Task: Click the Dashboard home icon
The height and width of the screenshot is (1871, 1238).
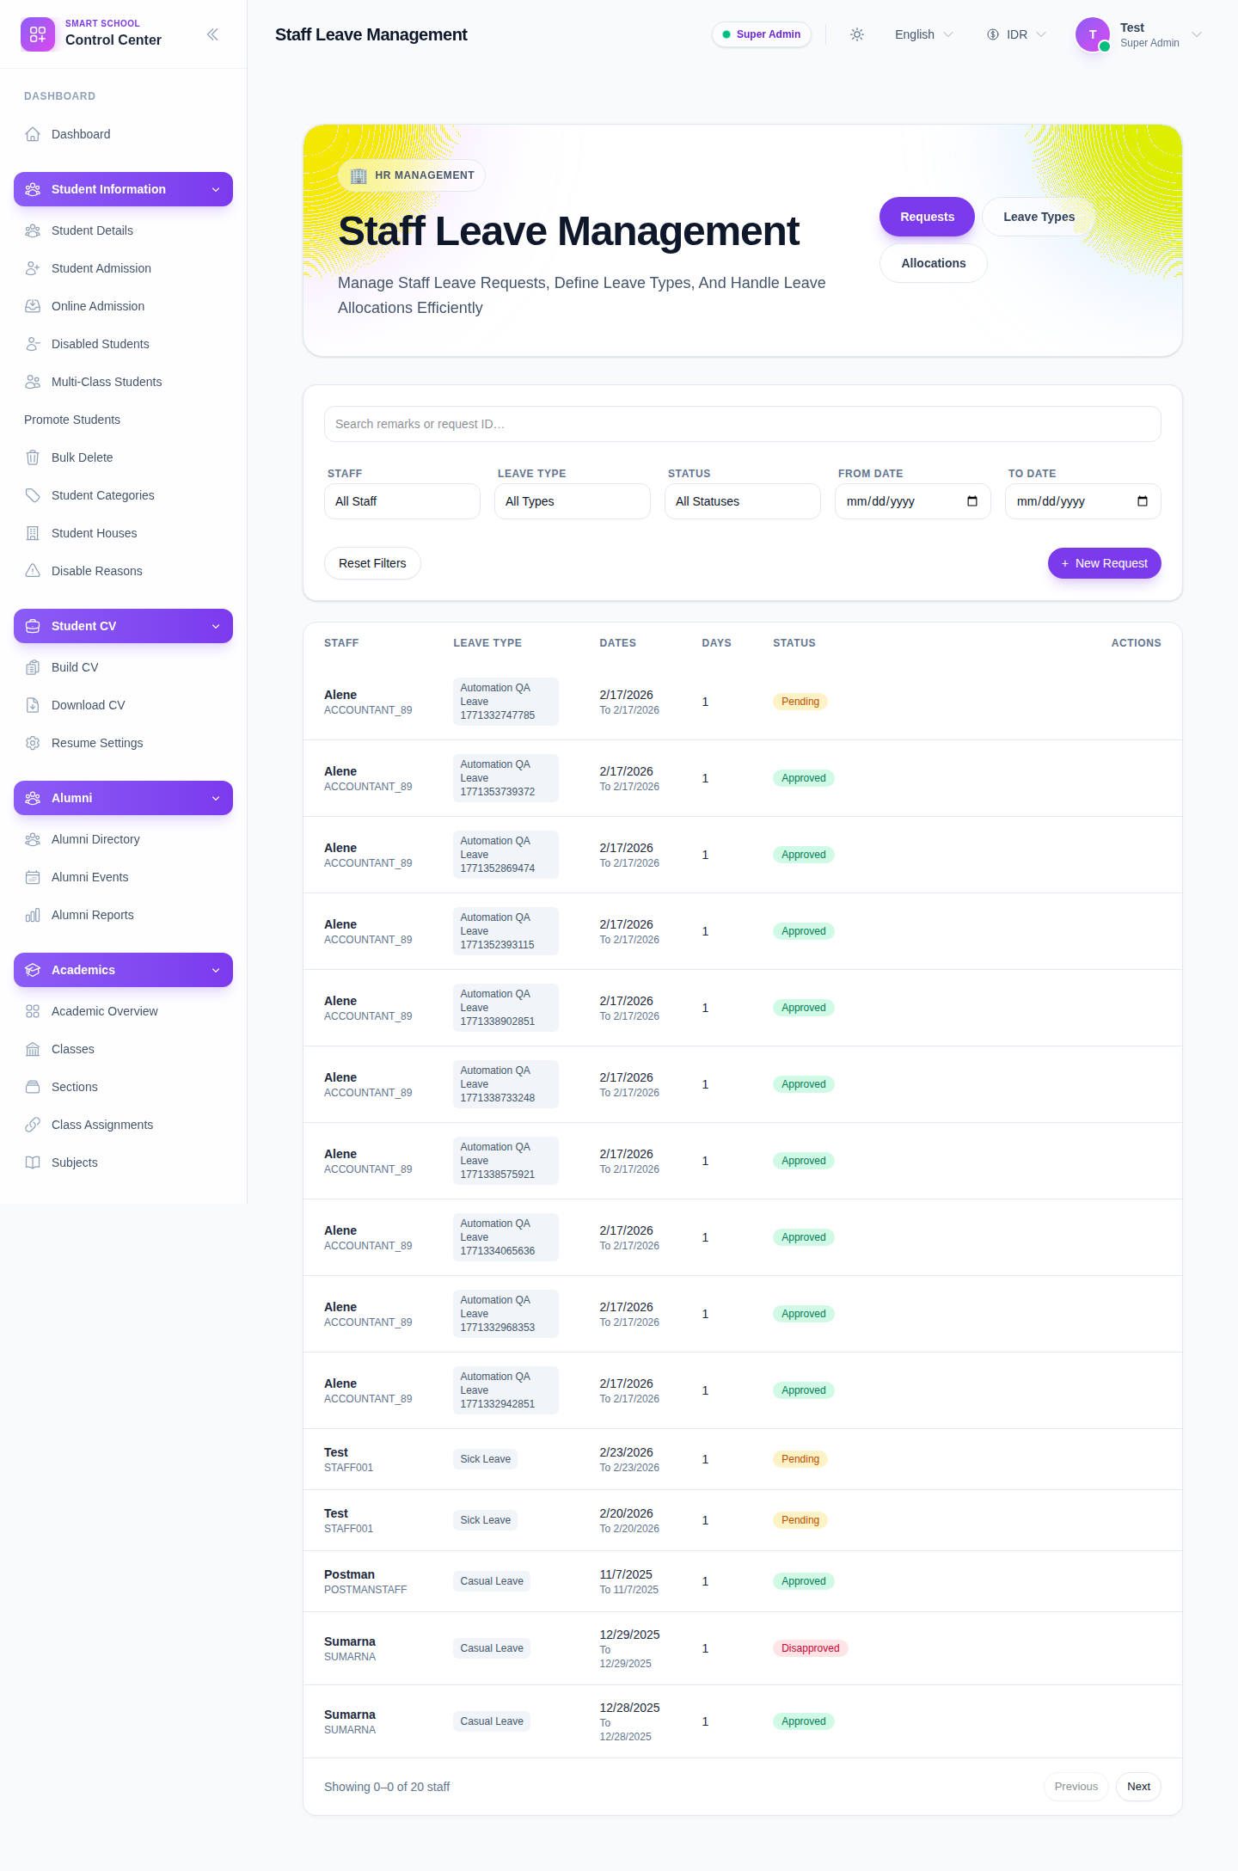Action: coord(33,134)
